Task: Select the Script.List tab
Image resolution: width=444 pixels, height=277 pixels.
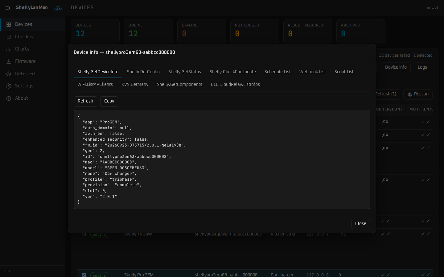Action: click(344, 72)
